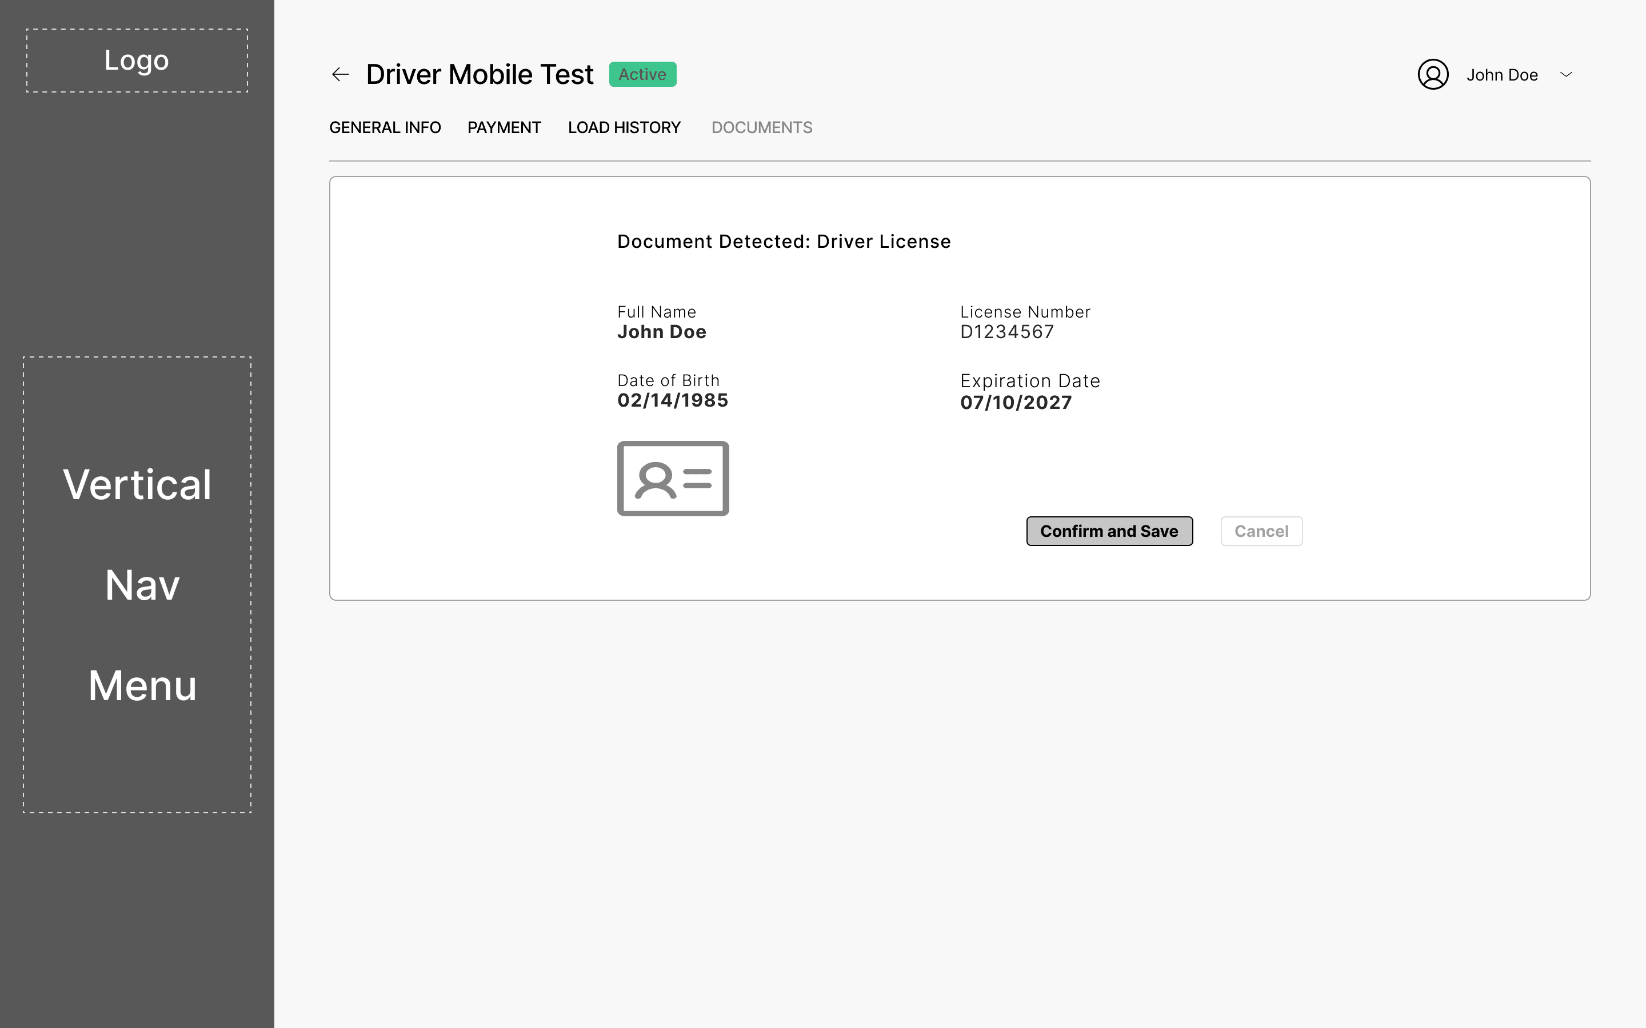This screenshot has width=1646, height=1028.
Task: Click the Full Name value John Doe
Action: pos(661,332)
